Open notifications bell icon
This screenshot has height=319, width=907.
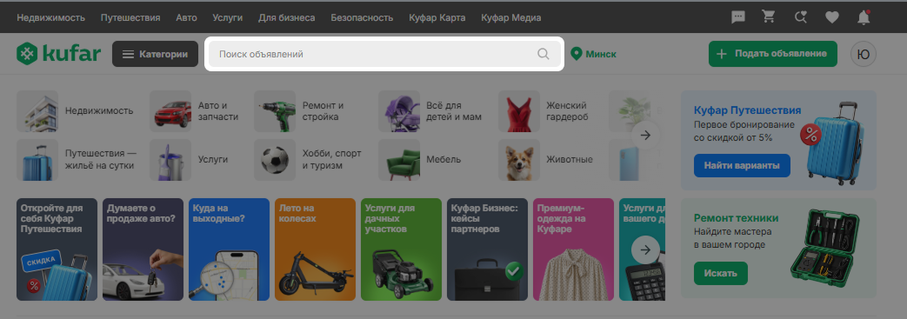(863, 18)
